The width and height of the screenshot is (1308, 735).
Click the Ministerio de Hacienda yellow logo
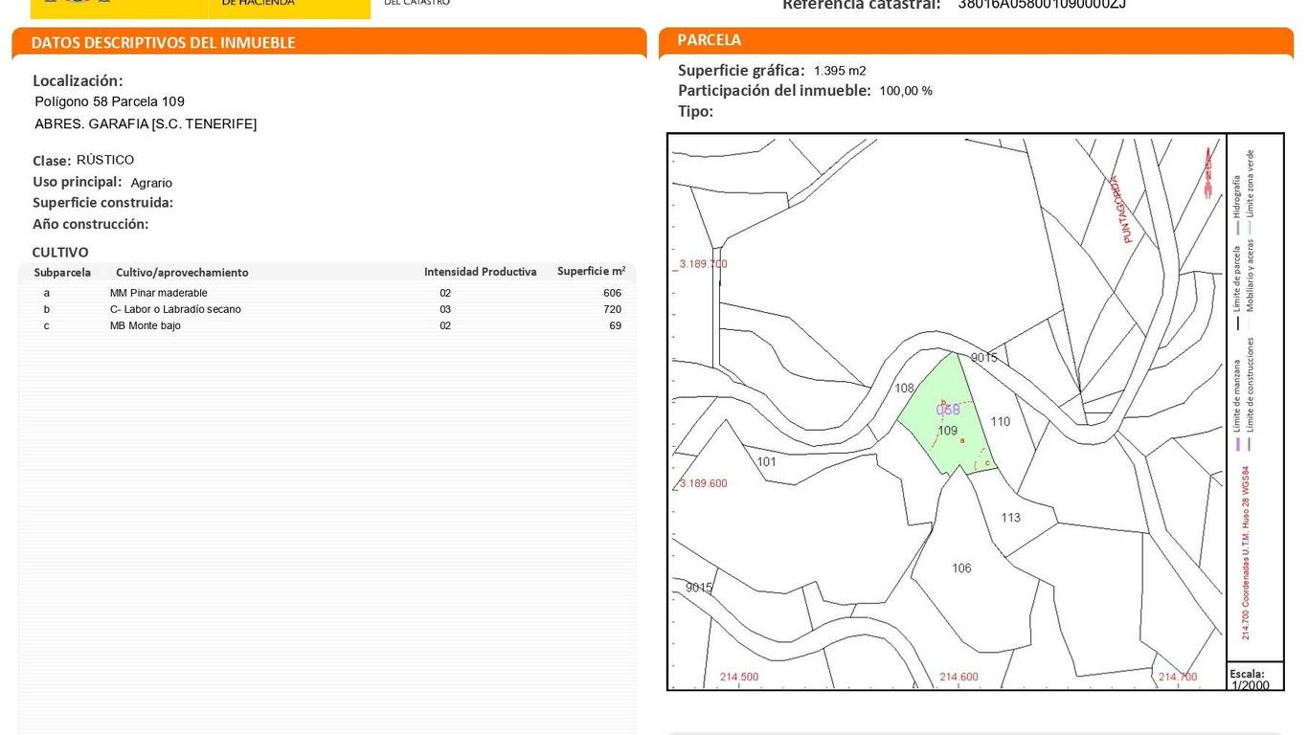pos(200,8)
